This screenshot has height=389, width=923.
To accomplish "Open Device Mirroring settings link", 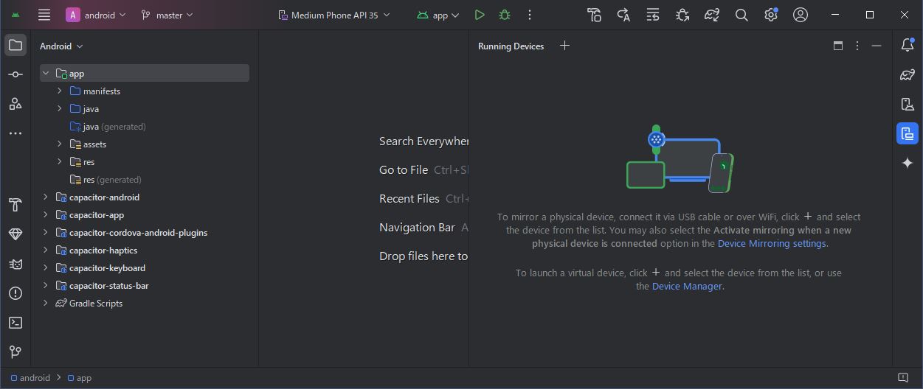I will pyautogui.click(x=772, y=243).
